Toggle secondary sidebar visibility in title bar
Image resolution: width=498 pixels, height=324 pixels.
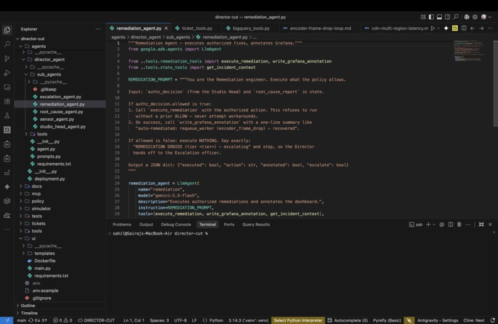(x=447, y=17)
